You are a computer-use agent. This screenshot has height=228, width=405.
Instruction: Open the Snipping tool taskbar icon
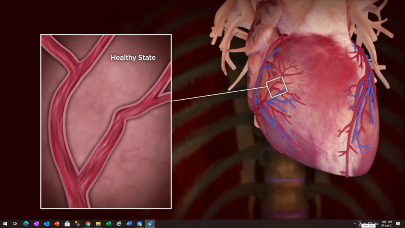78,224
